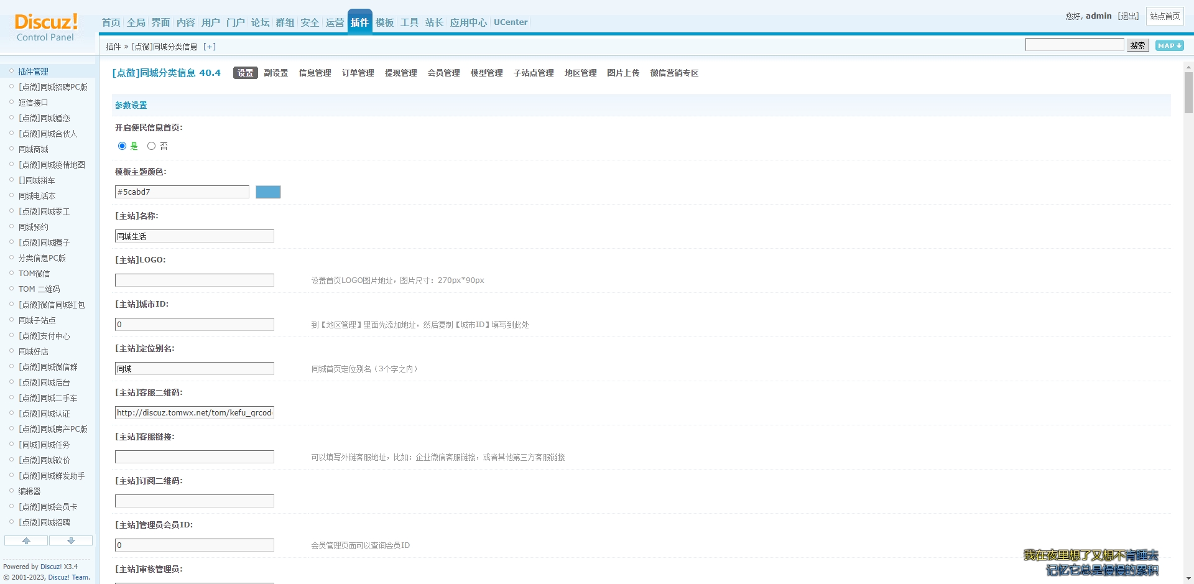Open the blue theme color swatch picker
The image size is (1194, 584).
click(x=268, y=192)
